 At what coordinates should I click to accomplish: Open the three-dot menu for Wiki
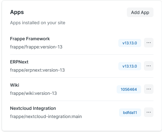click(149, 89)
